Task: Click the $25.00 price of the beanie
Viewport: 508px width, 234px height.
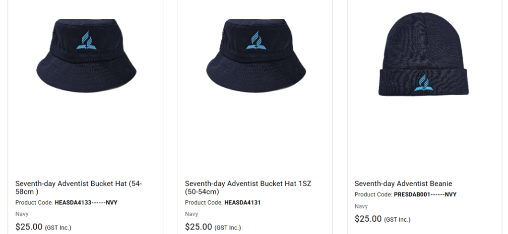Action: click(x=368, y=219)
